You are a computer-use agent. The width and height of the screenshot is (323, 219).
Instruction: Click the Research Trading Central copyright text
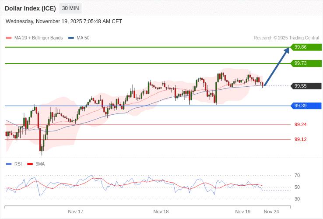(x=286, y=38)
